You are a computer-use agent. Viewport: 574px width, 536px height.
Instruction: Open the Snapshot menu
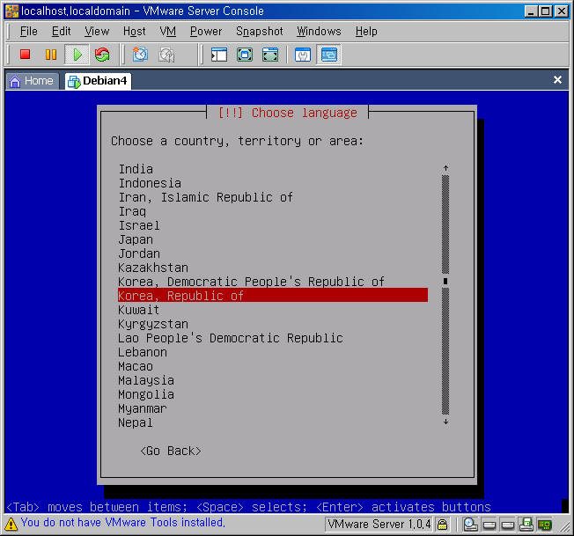click(x=259, y=31)
